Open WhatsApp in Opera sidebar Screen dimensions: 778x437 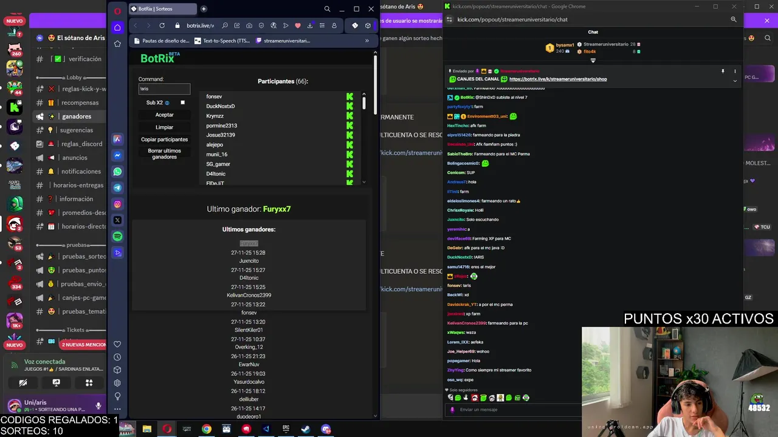tap(117, 172)
